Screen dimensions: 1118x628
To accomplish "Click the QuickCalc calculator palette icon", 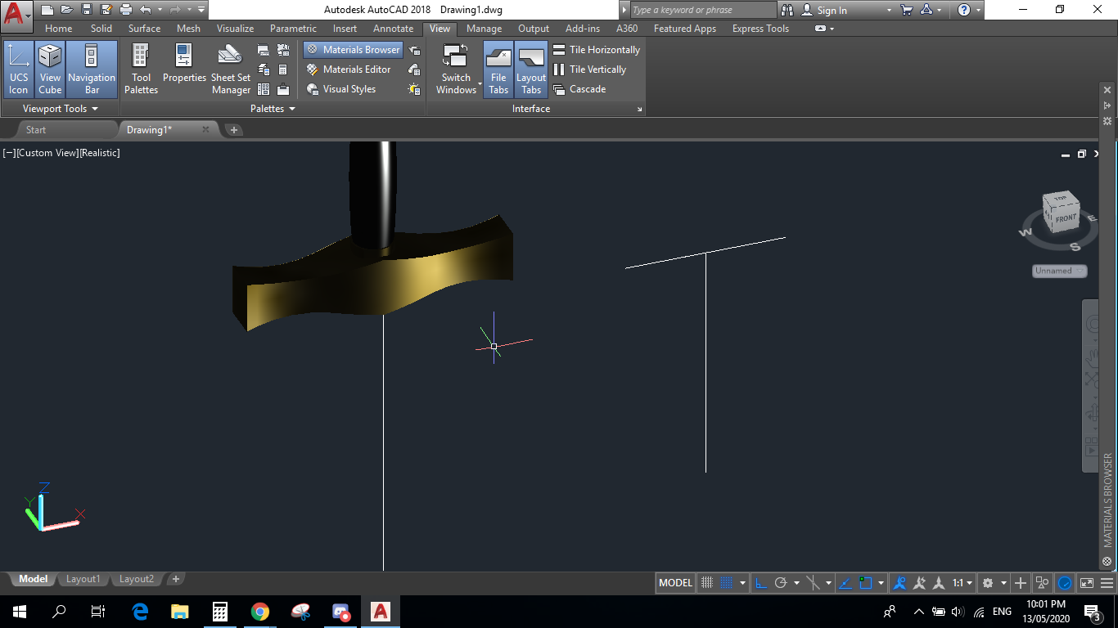I will 282,70.
